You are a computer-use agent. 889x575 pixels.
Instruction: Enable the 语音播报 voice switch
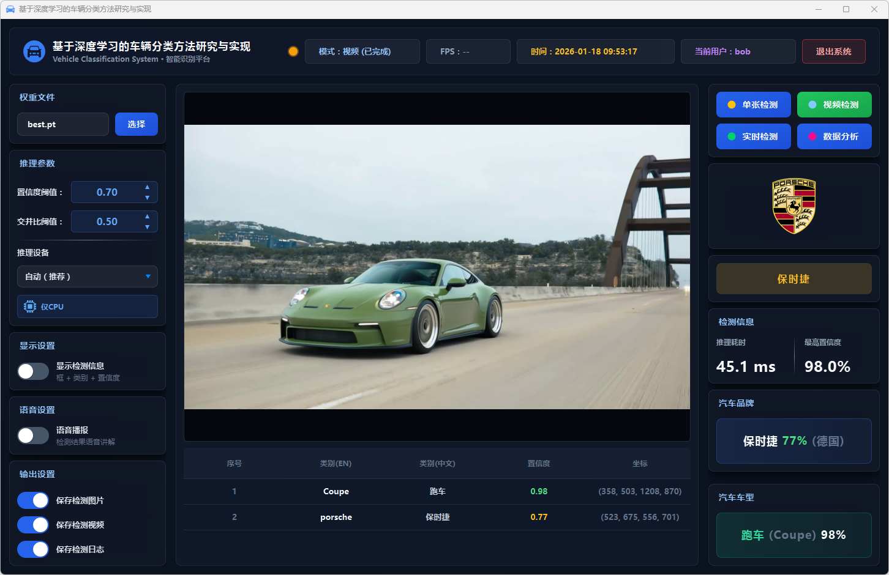tap(33, 436)
